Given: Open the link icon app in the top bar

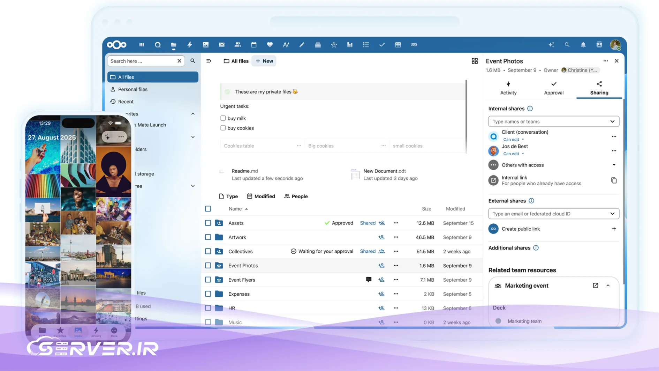Looking at the screenshot, I should (414, 45).
